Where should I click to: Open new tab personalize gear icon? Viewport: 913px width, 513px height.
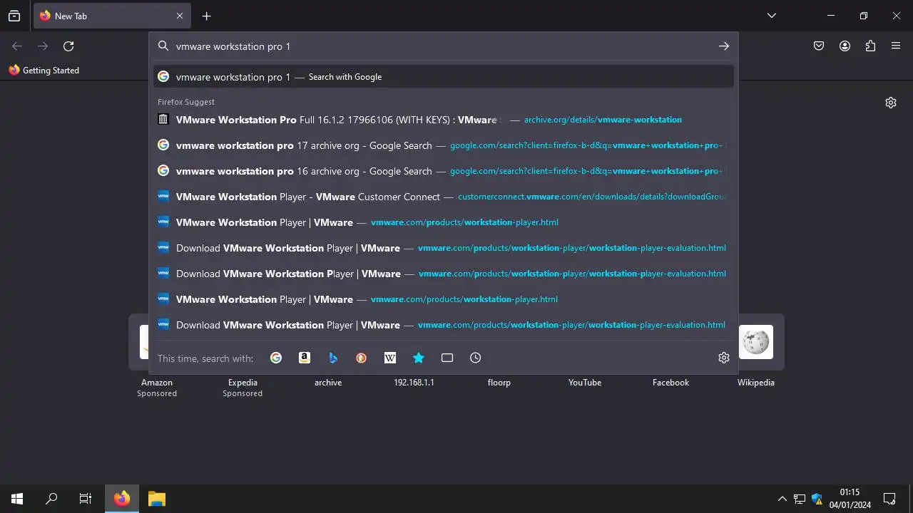[x=891, y=103]
